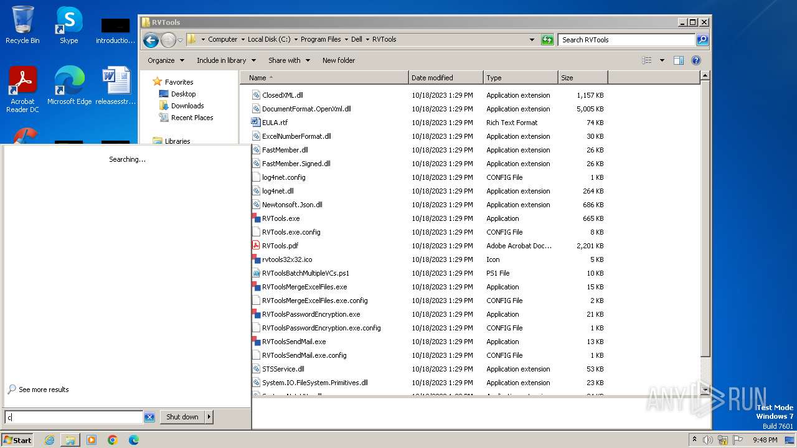The width and height of the screenshot is (797, 448).
Task: Open Acrobat Reader DC desktop icon
Action: coord(22,89)
